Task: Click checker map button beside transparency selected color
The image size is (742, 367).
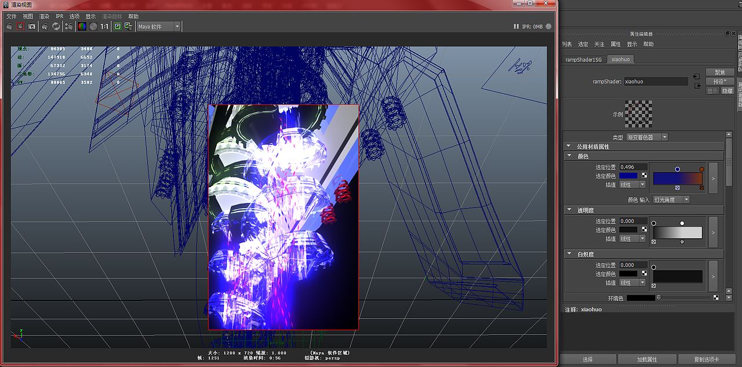Action: point(644,230)
